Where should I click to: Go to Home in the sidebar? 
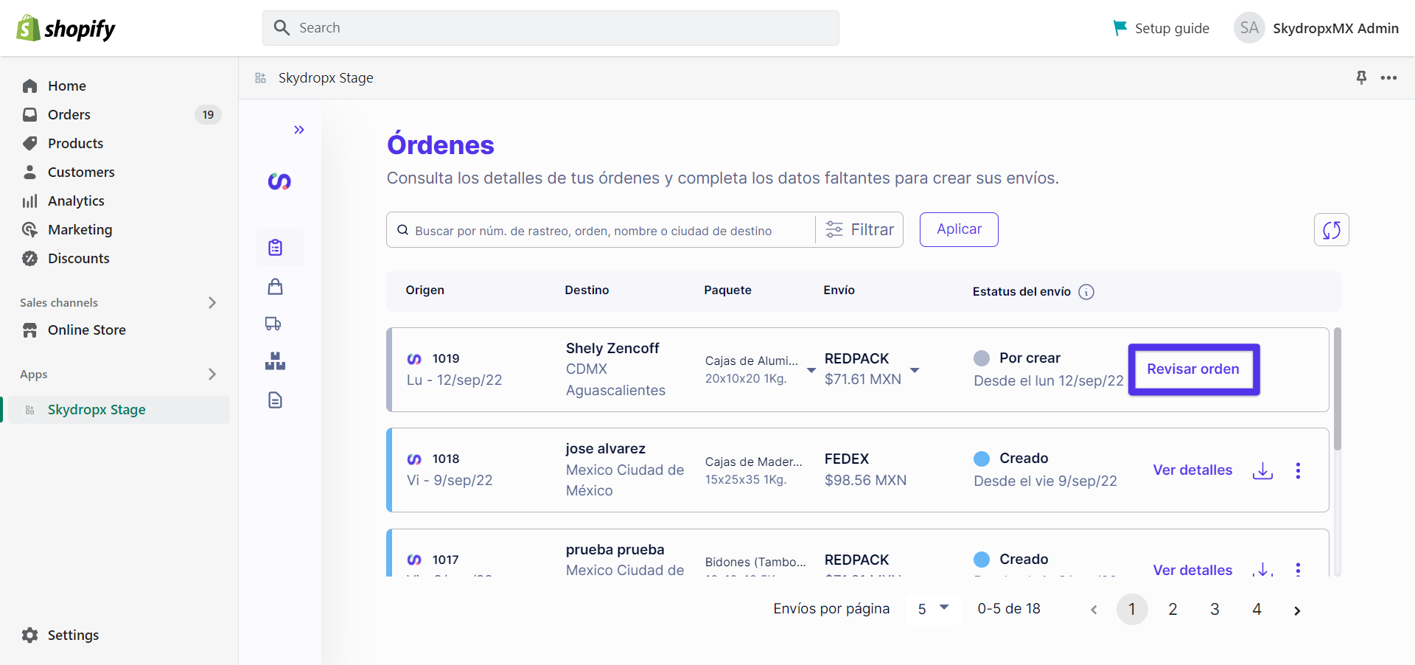click(66, 86)
